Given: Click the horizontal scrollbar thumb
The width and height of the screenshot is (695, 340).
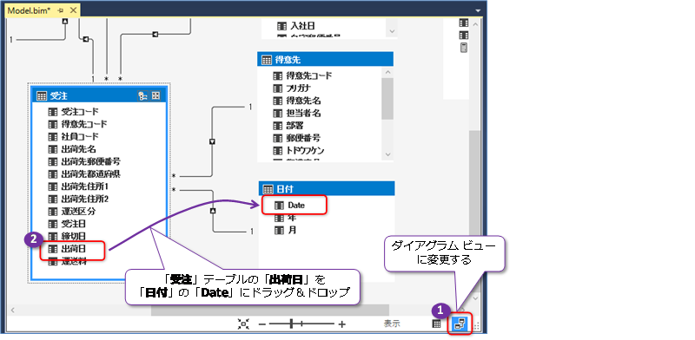Looking at the screenshot, I should 270,310.
